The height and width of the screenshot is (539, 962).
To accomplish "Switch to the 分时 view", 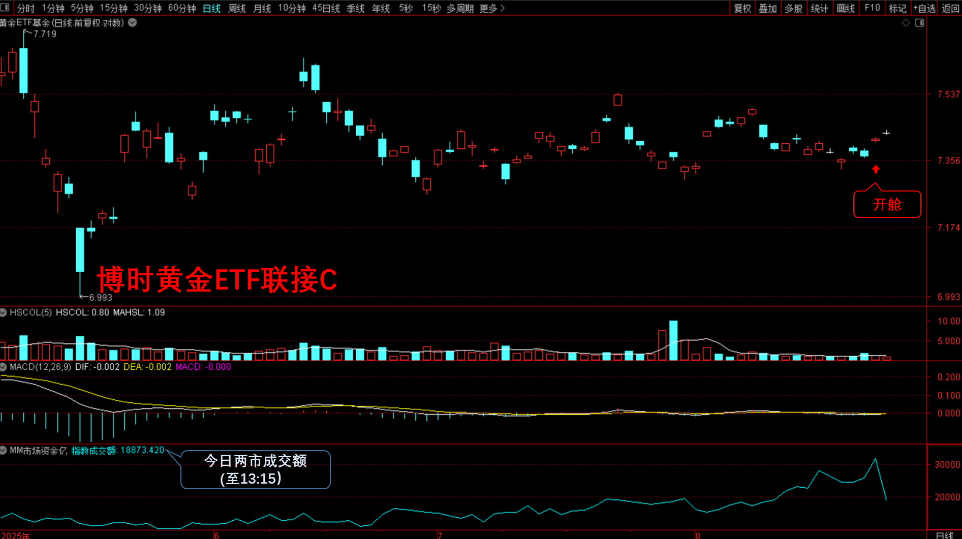I will [x=26, y=8].
